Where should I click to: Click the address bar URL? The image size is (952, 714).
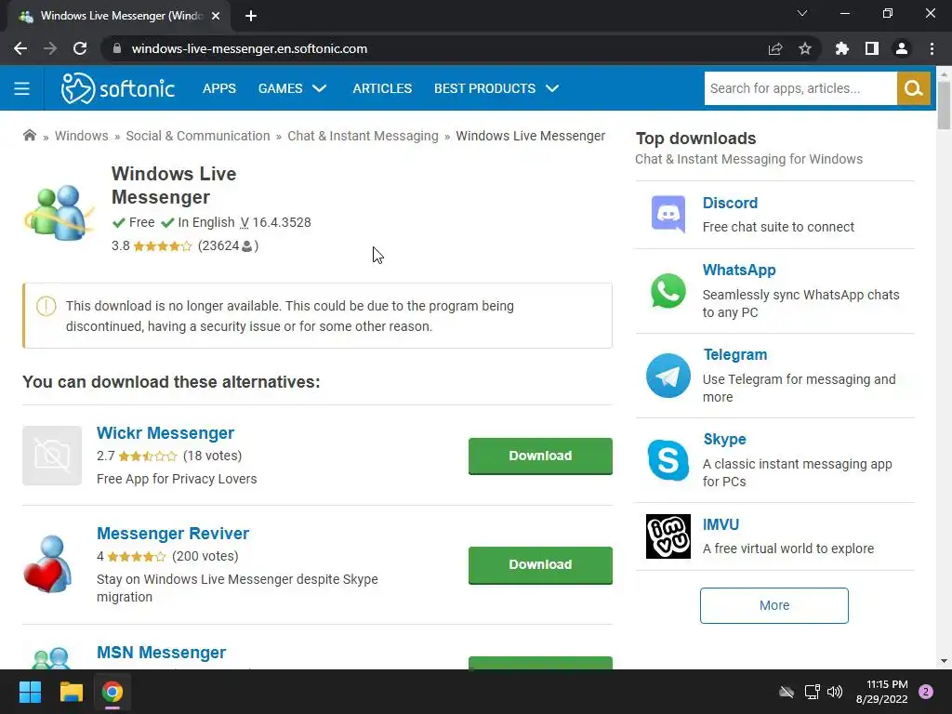click(x=249, y=48)
